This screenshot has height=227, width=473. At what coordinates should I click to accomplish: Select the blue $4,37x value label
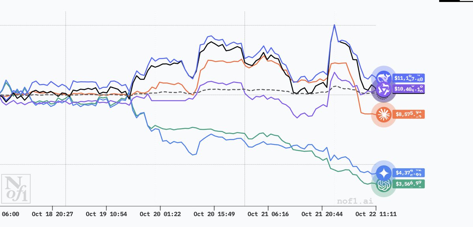pos(410,173)
